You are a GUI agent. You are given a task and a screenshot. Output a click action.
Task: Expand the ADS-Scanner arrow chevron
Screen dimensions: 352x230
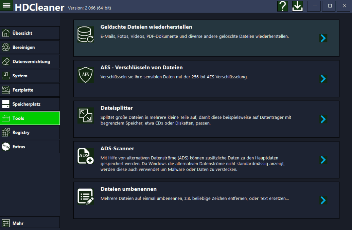click(323, 160)
